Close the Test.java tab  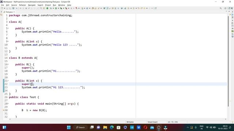click(x=14, y=12)
